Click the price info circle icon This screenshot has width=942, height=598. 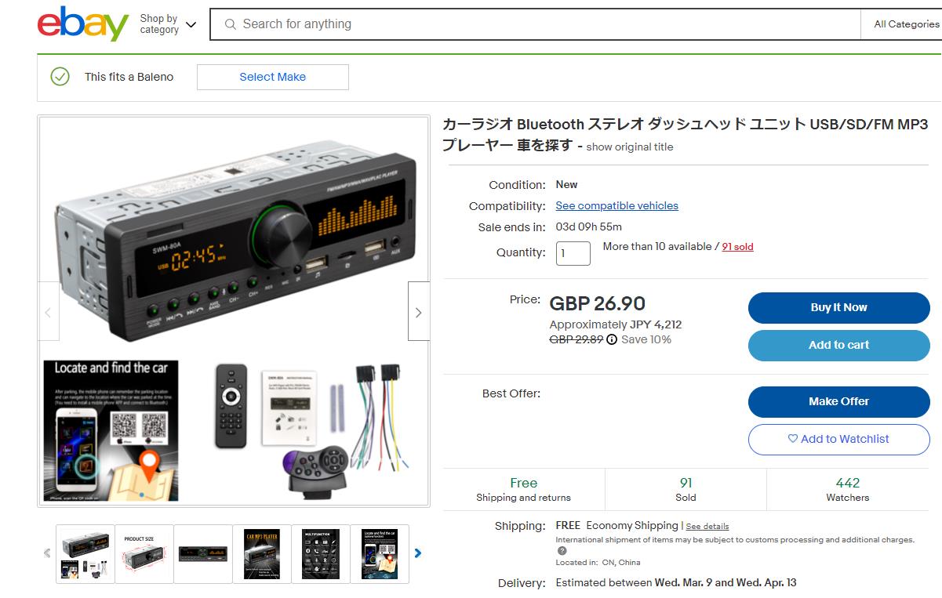612,339
